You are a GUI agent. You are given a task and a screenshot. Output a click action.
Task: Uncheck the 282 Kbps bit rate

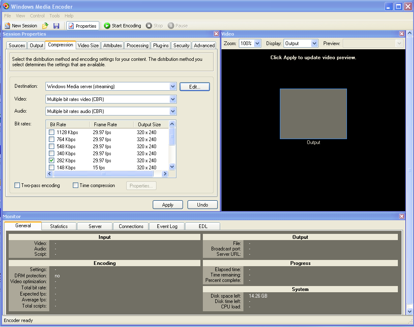click(x=51, y=161)
